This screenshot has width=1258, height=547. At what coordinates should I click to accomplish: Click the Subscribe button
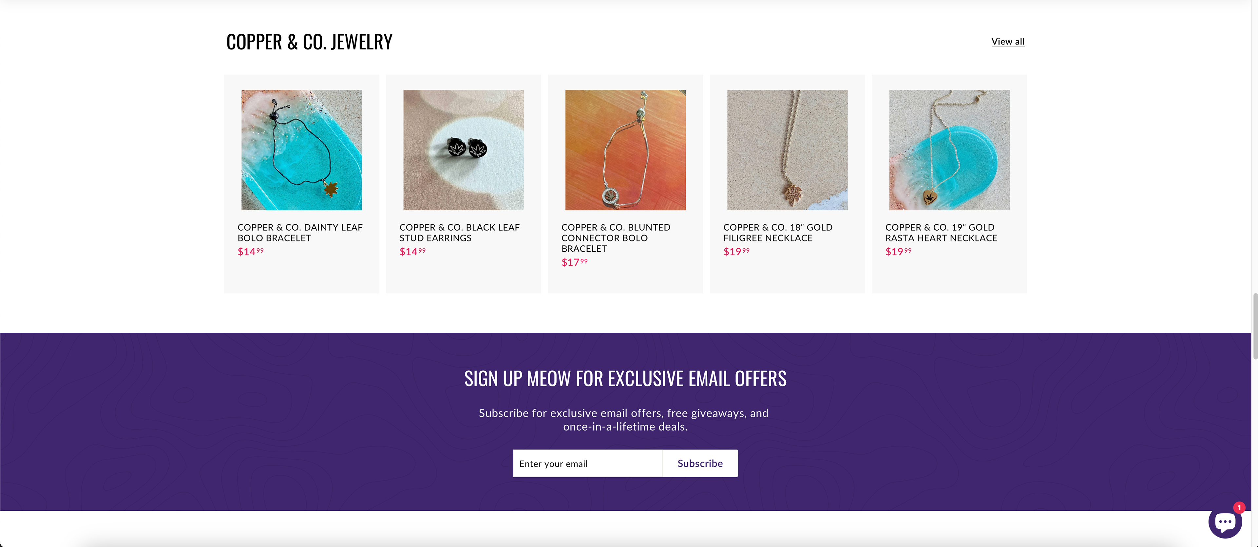coord(699,463)
